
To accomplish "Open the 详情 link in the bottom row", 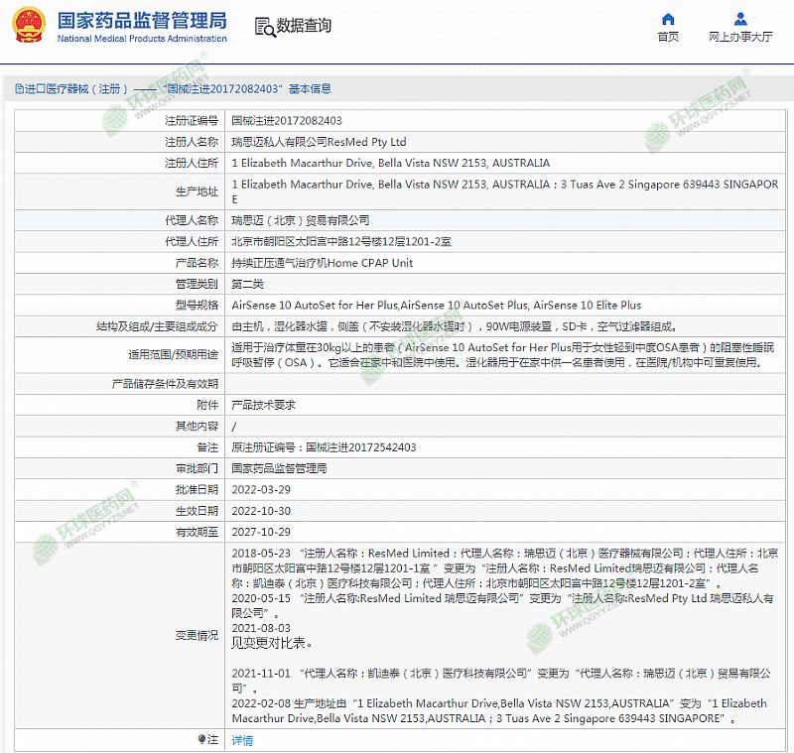I will [242, 740].
